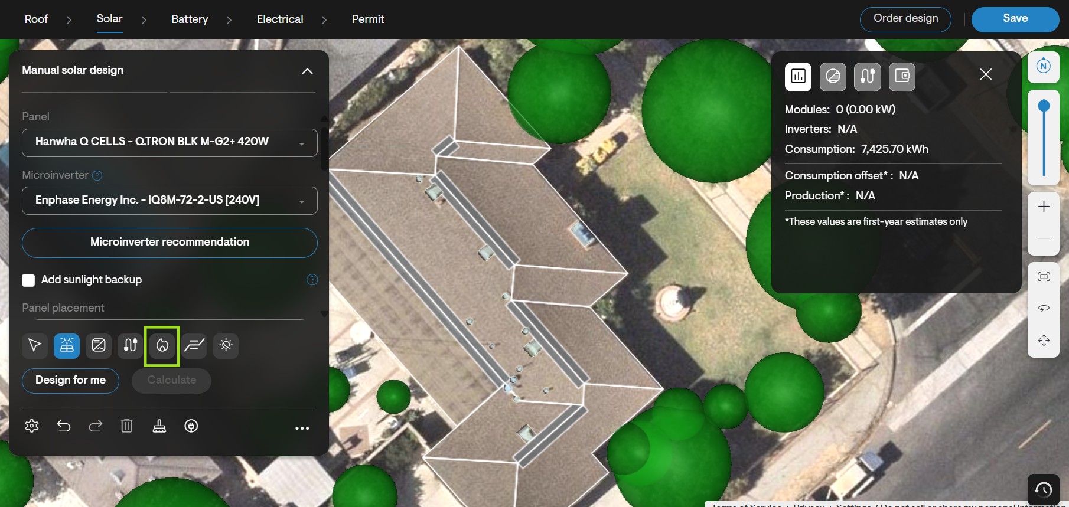This screenshot has height=507, width=1069.
Task: Show help for sunlight backup
Action: [x=312, y=280]
